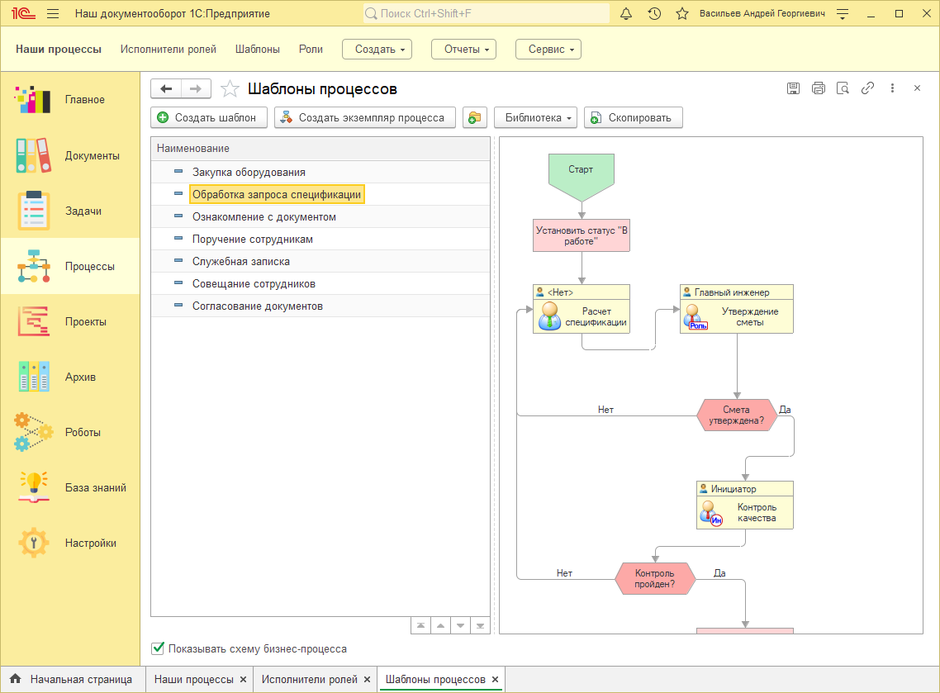
Task: Move list to last row
Action: 480,626
